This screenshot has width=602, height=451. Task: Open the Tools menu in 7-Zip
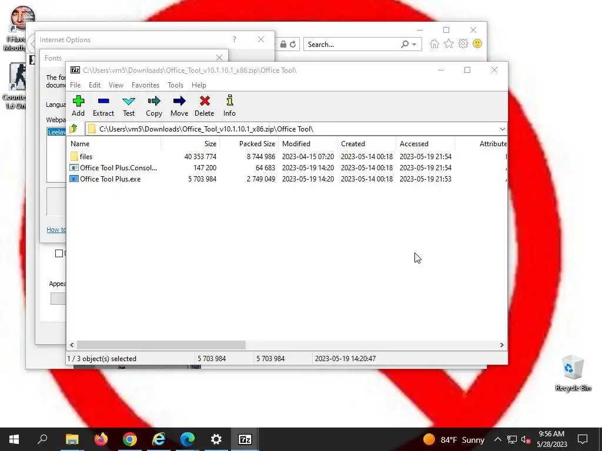tap(175, 85)
